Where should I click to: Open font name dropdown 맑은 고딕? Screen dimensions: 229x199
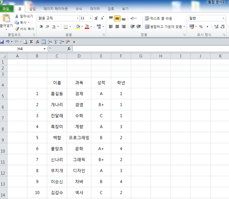click(x=78, y=18)
